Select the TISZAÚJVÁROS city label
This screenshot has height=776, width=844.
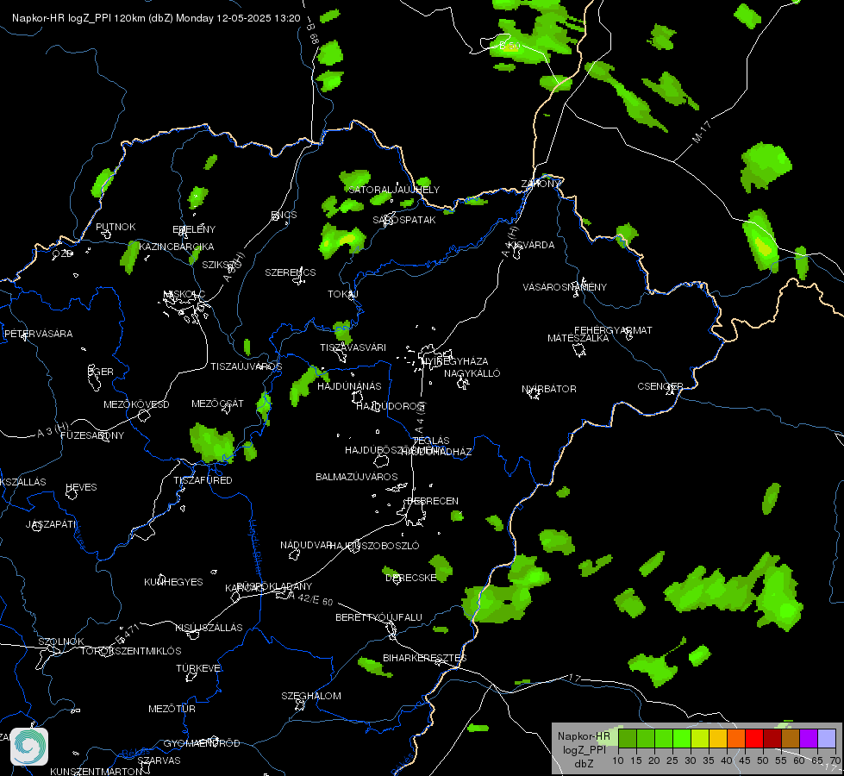pos(246,366)
